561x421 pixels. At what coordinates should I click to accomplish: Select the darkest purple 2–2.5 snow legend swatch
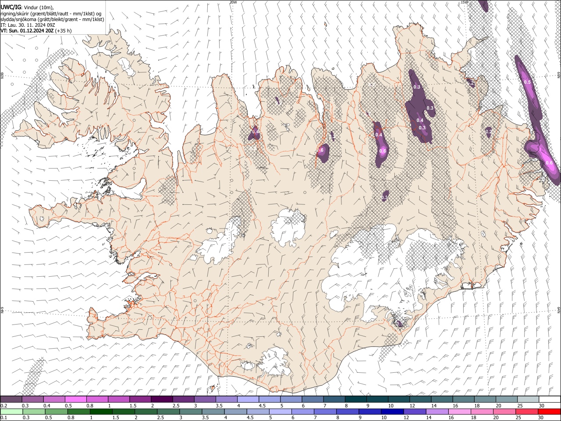click(x=162, y=399)
